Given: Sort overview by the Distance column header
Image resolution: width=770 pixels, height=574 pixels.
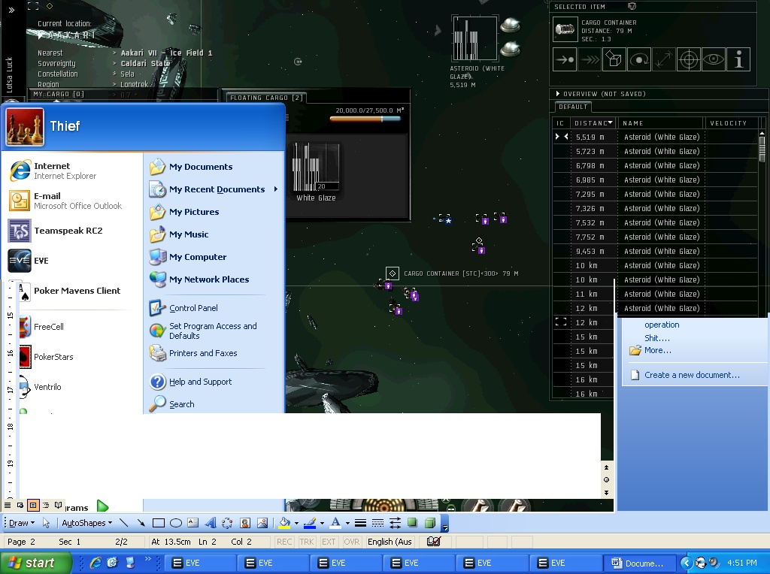Looking at the screenshot, I should click(593, 123).
